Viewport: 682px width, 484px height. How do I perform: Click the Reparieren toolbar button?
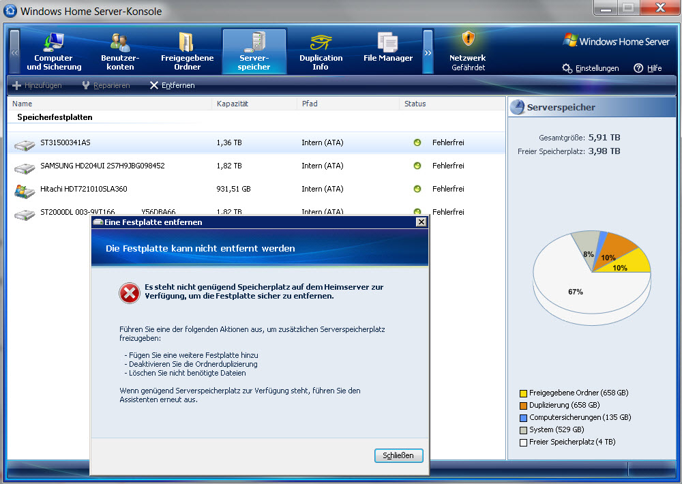(x=106, y=85)
